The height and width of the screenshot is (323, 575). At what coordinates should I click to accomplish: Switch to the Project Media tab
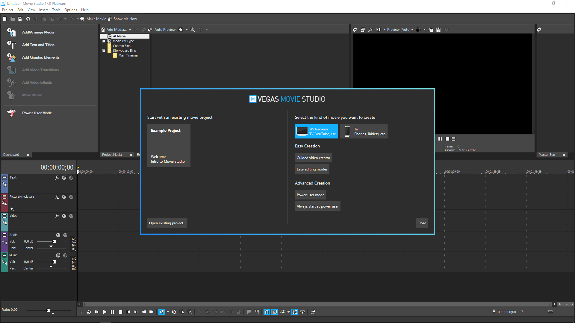click(x=112, y=155)
